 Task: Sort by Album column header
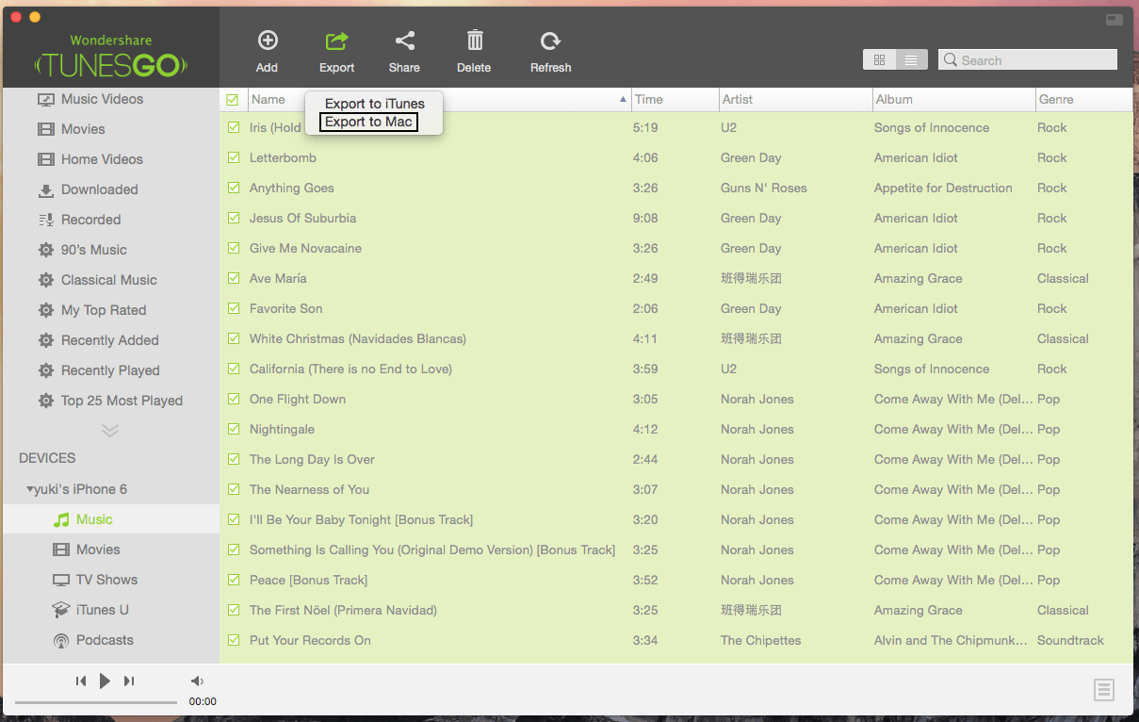coord(953,99)
